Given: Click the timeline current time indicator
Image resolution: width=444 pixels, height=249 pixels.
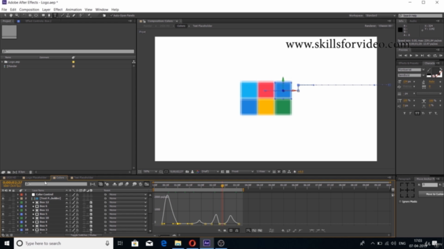Looking at the screenshot, I should pyautogui.click(x=222, y=185).
